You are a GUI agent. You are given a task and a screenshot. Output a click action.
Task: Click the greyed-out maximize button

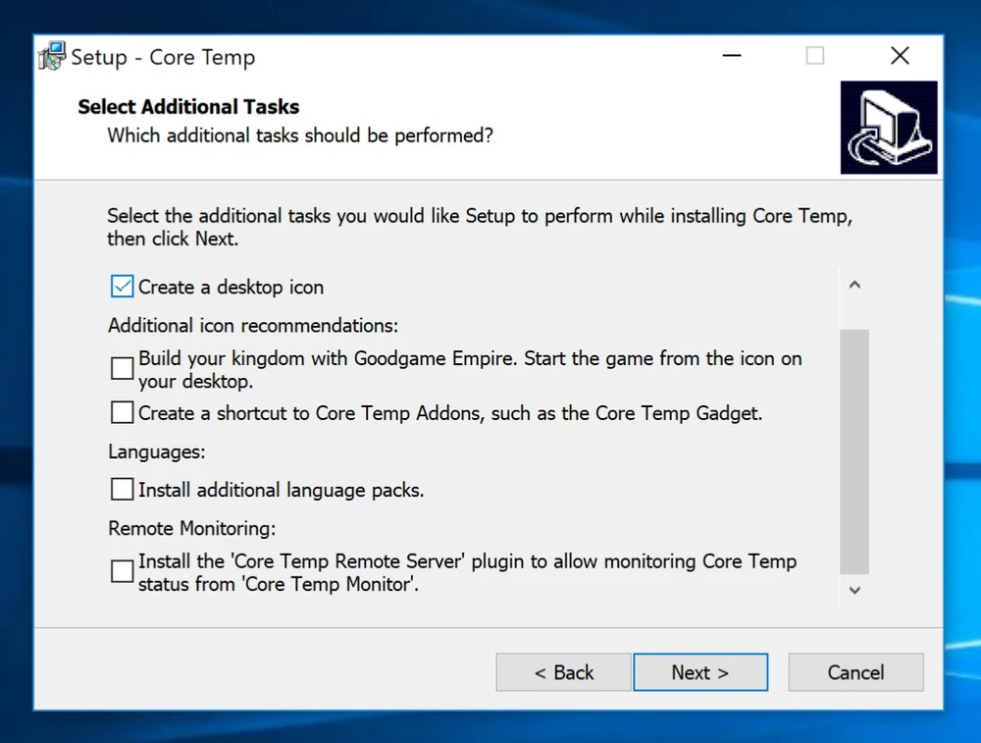[815, 56]
